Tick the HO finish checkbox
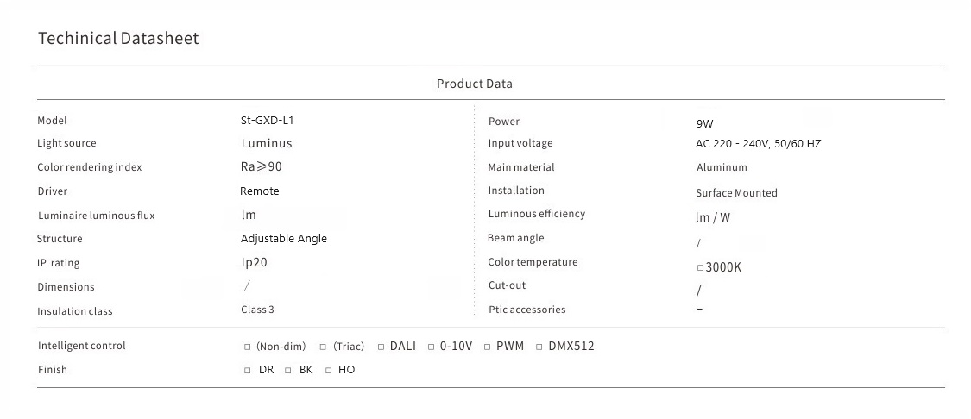The image size is (971, 419). point(329,371)
